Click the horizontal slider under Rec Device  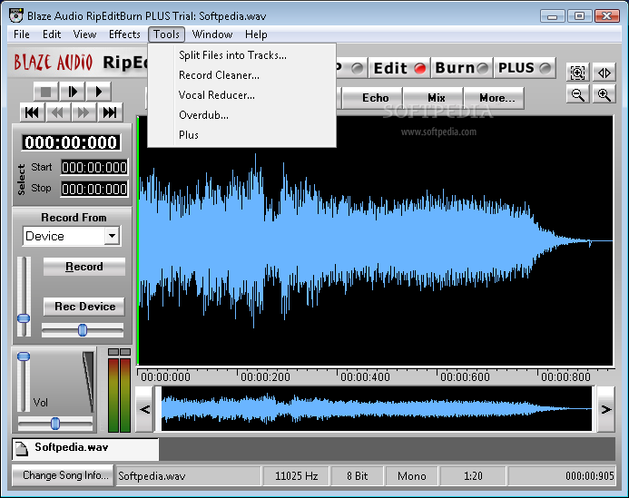tap(83, 330)
